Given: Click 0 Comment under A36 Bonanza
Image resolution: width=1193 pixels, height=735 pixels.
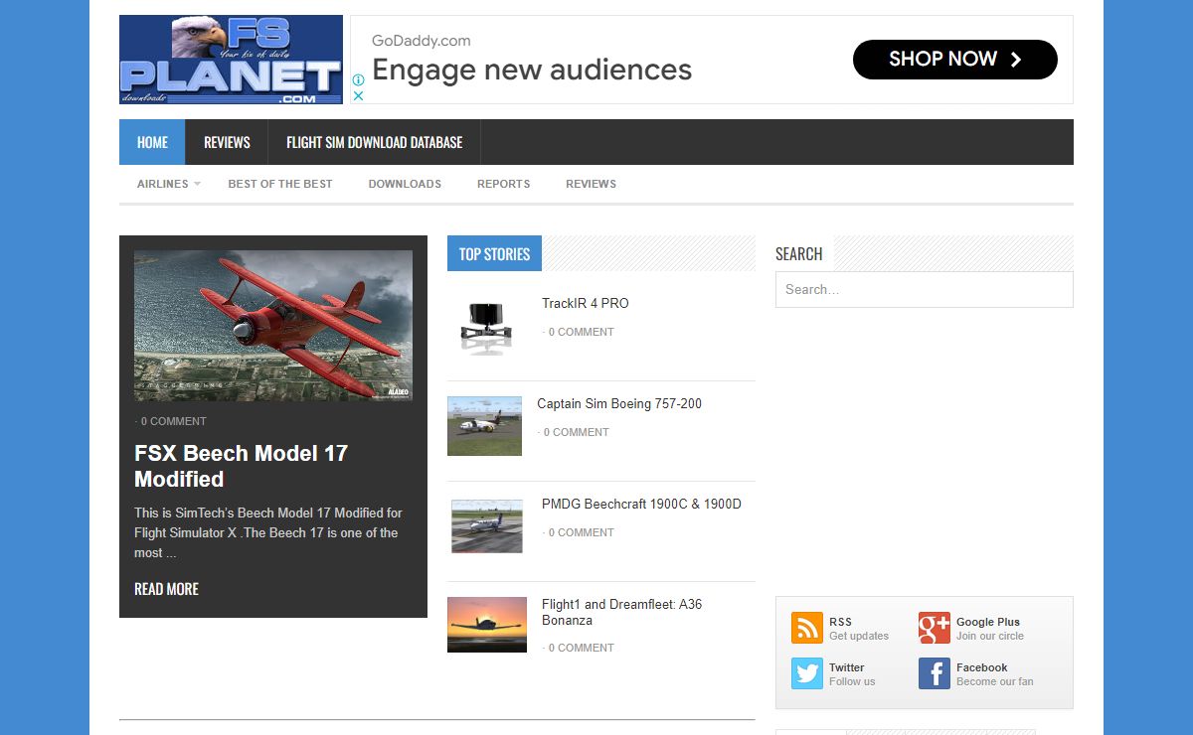Looking at the screenshot, I should [582, 648].
